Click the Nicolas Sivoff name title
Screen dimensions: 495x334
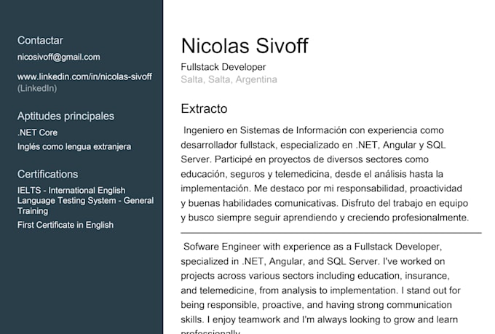pos(245,46)
